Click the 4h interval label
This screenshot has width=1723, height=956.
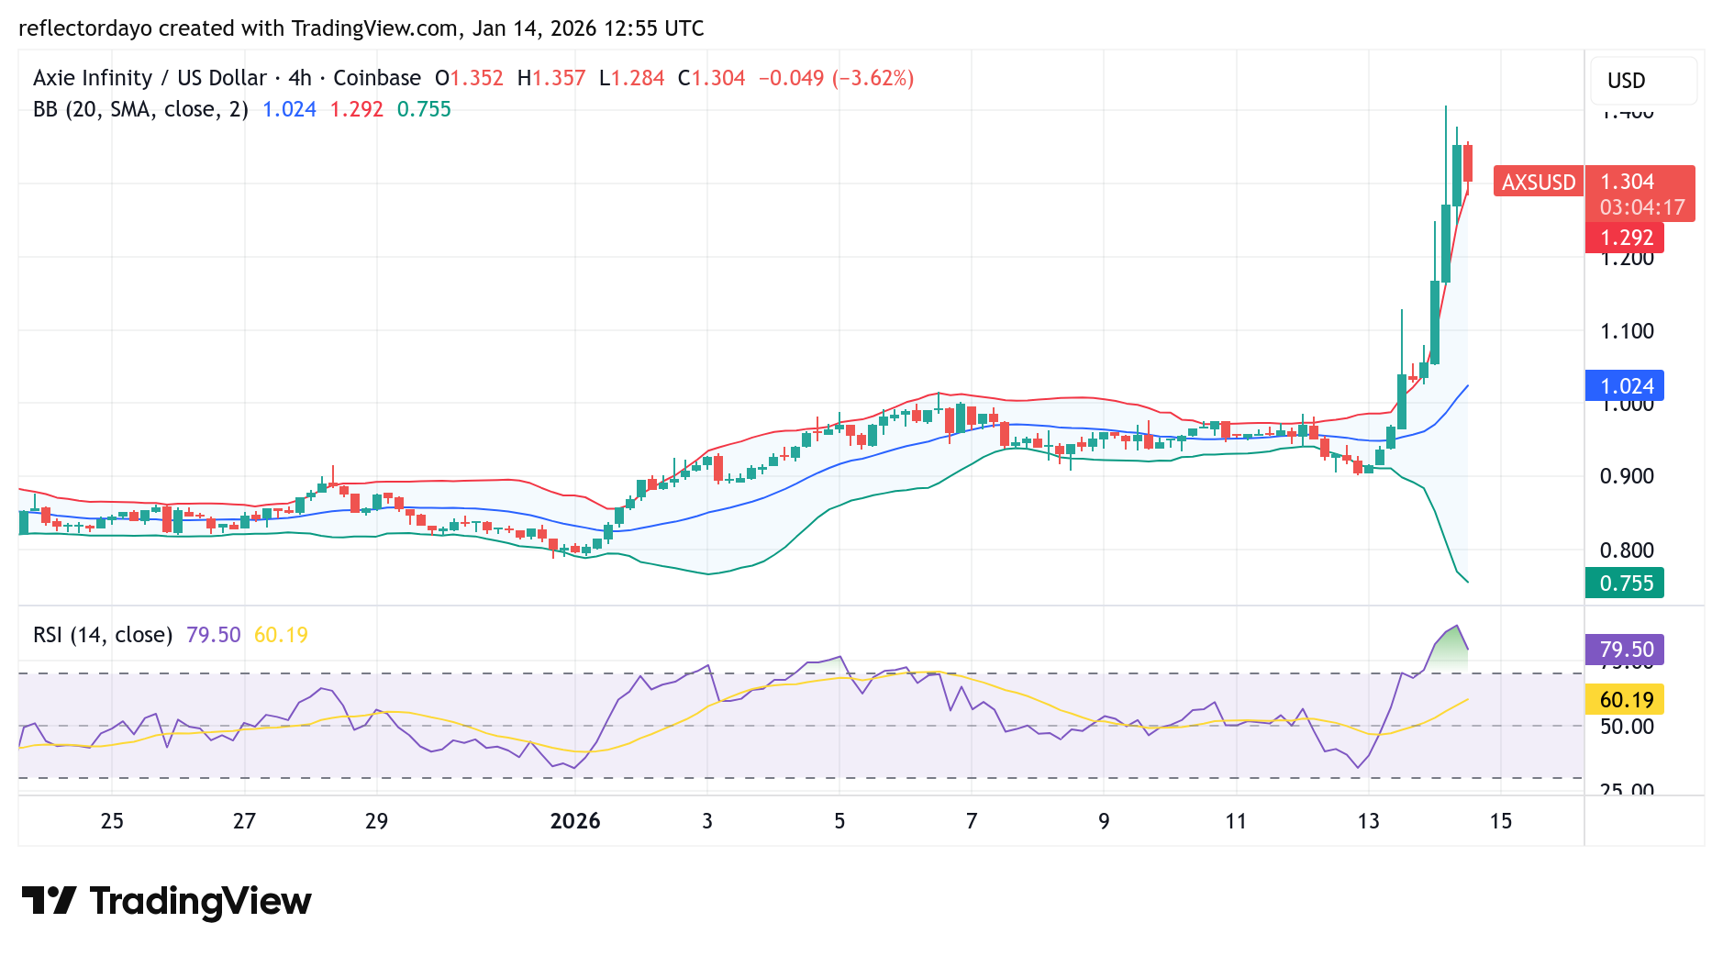[x=300, y=78]
